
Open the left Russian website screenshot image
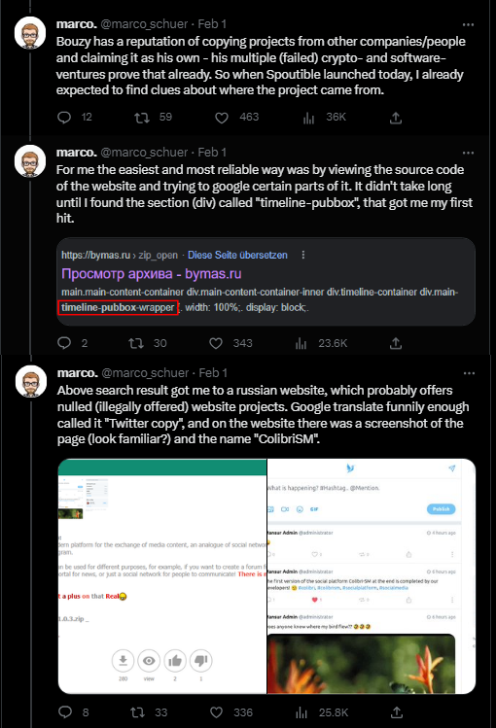tap(162, 576)
